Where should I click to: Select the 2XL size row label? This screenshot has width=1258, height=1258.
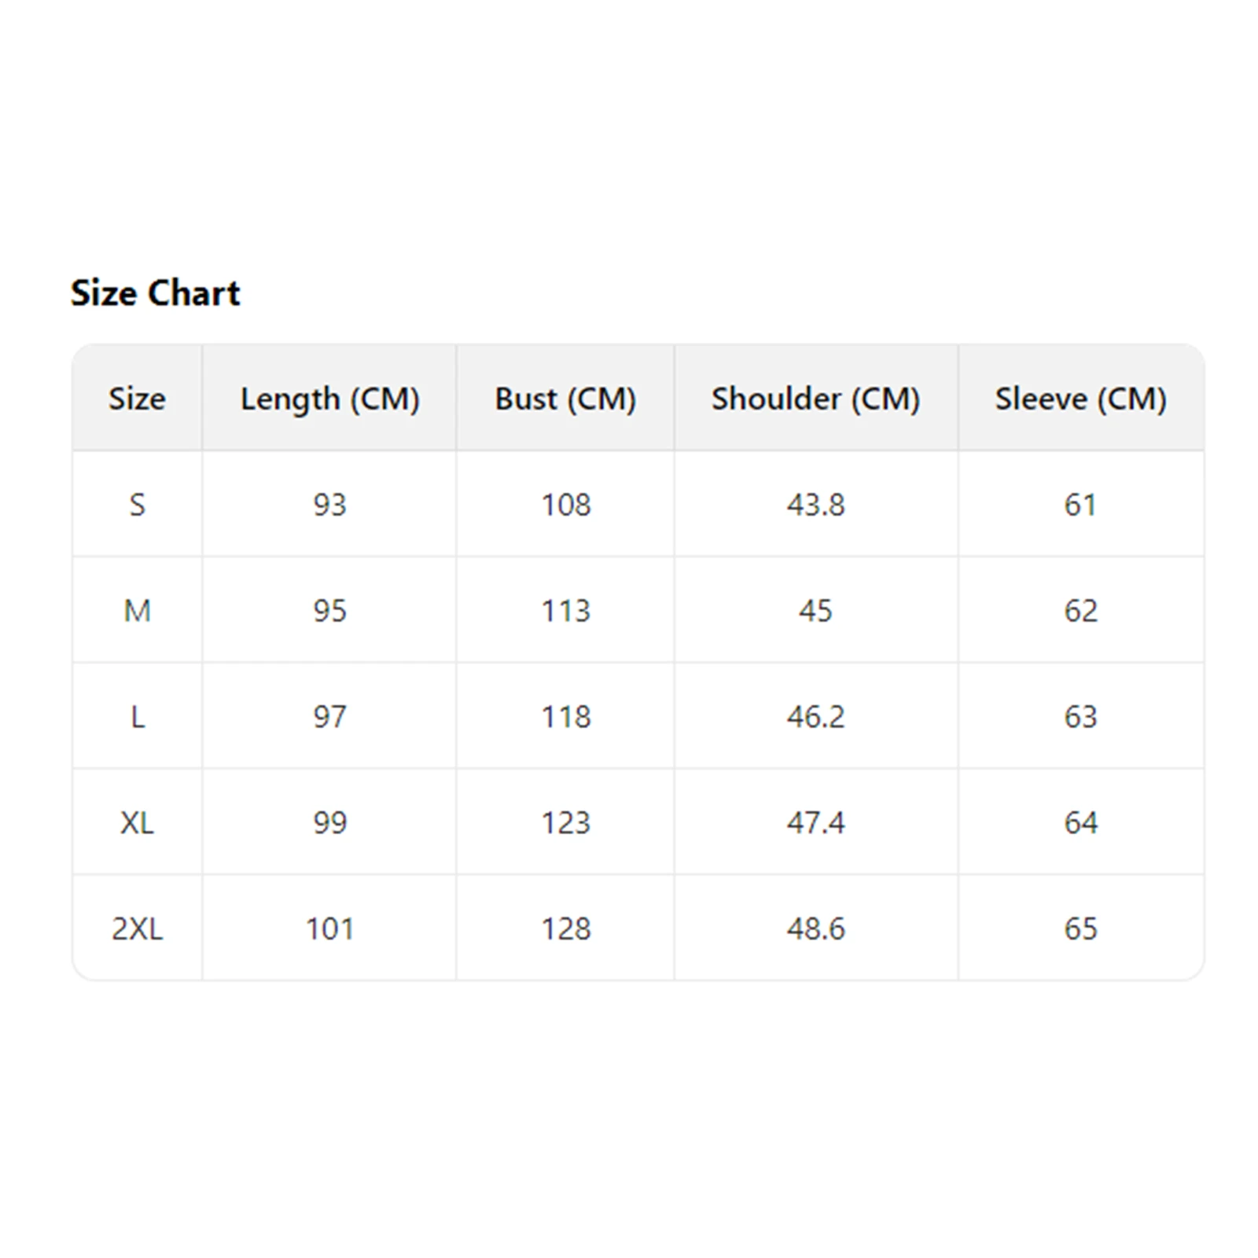tap(137, 929)
